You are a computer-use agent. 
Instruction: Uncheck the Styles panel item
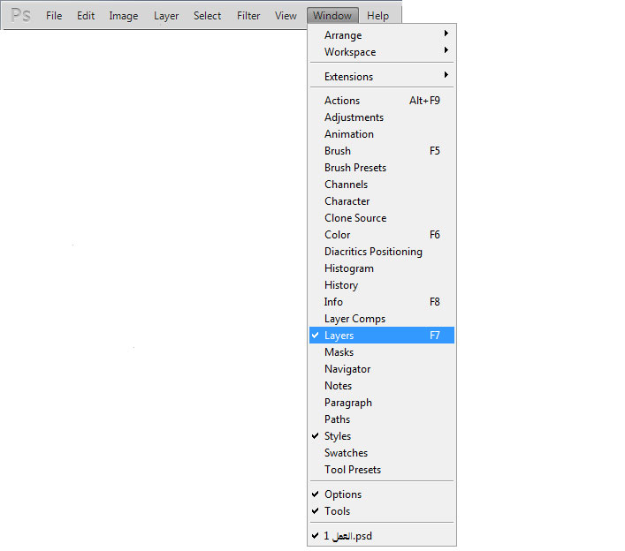point(382,435)
